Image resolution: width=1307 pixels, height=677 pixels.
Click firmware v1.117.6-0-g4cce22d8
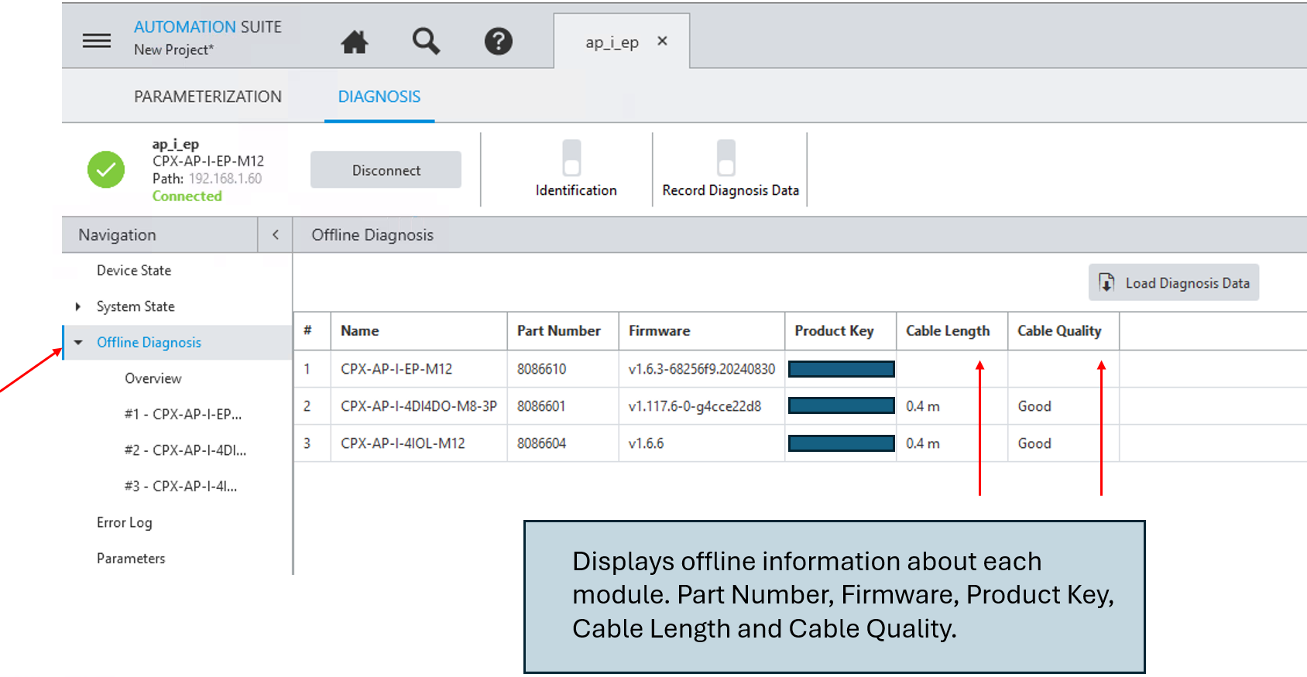695,406
